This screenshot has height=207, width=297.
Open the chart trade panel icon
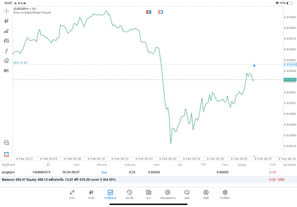pyautogui.click(x=6, y=31)
